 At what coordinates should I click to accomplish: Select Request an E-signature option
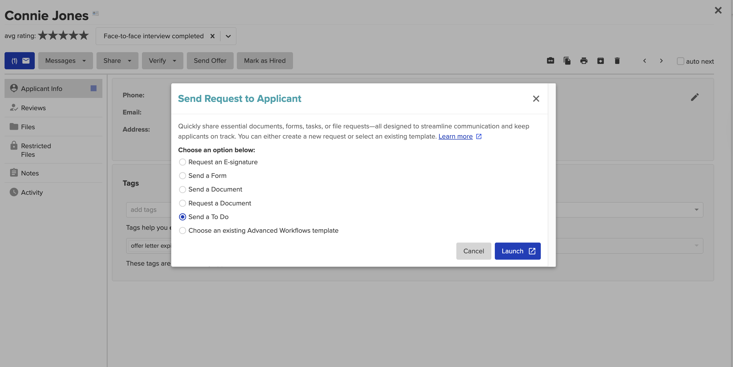point(182,162)
